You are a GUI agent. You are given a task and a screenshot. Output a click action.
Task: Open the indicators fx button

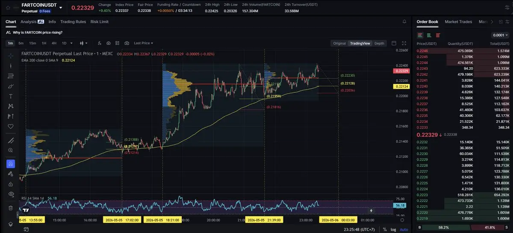click(99, 43)
